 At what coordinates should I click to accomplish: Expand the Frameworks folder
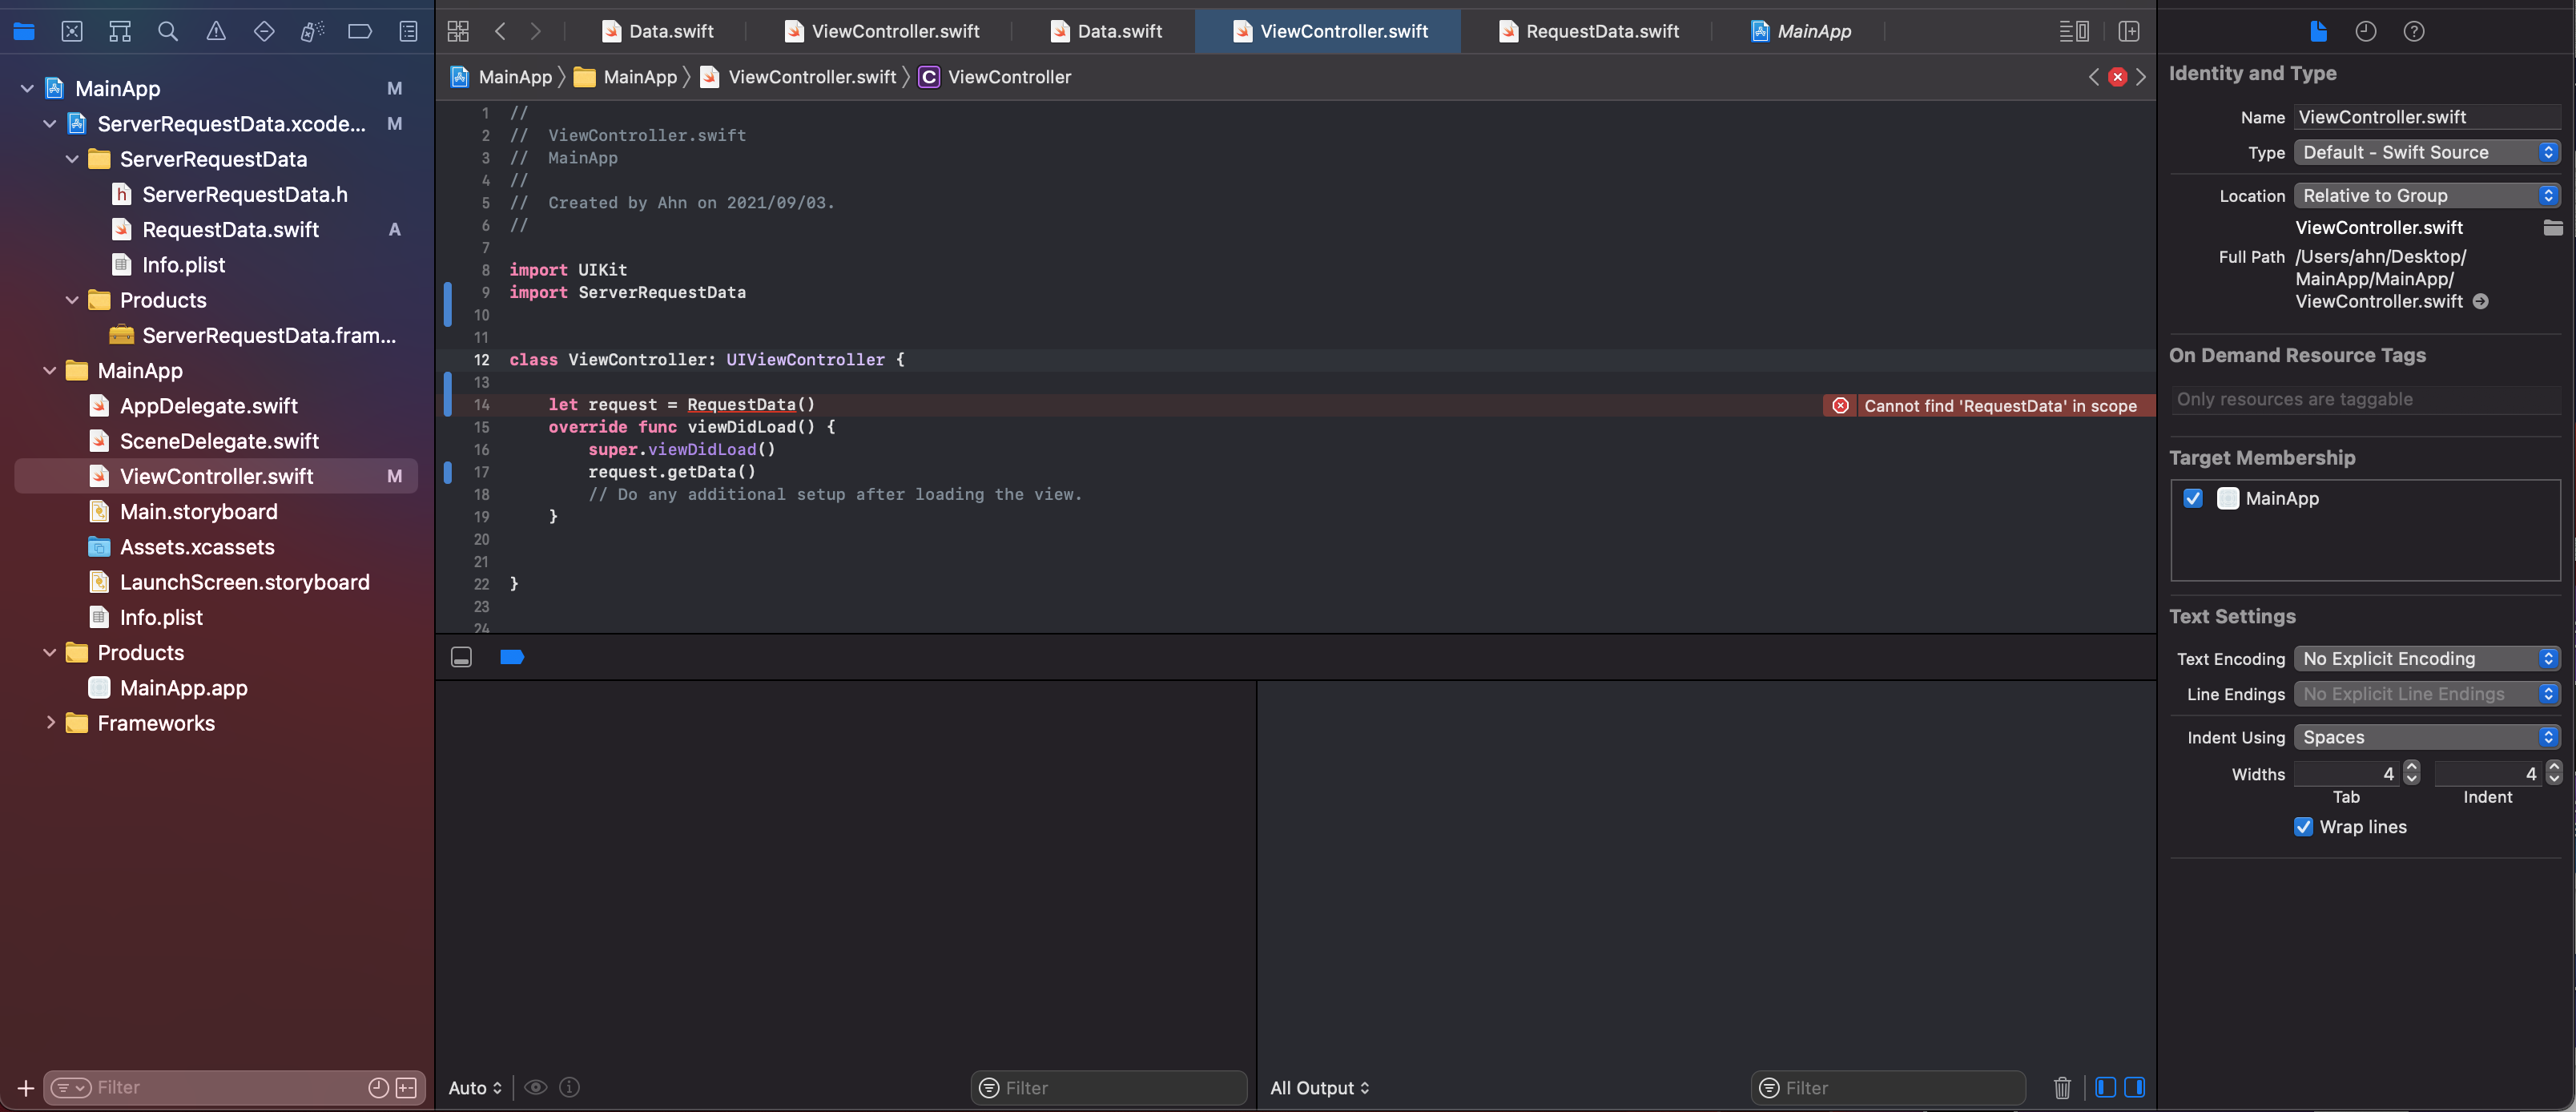click(x=50, y=722)
